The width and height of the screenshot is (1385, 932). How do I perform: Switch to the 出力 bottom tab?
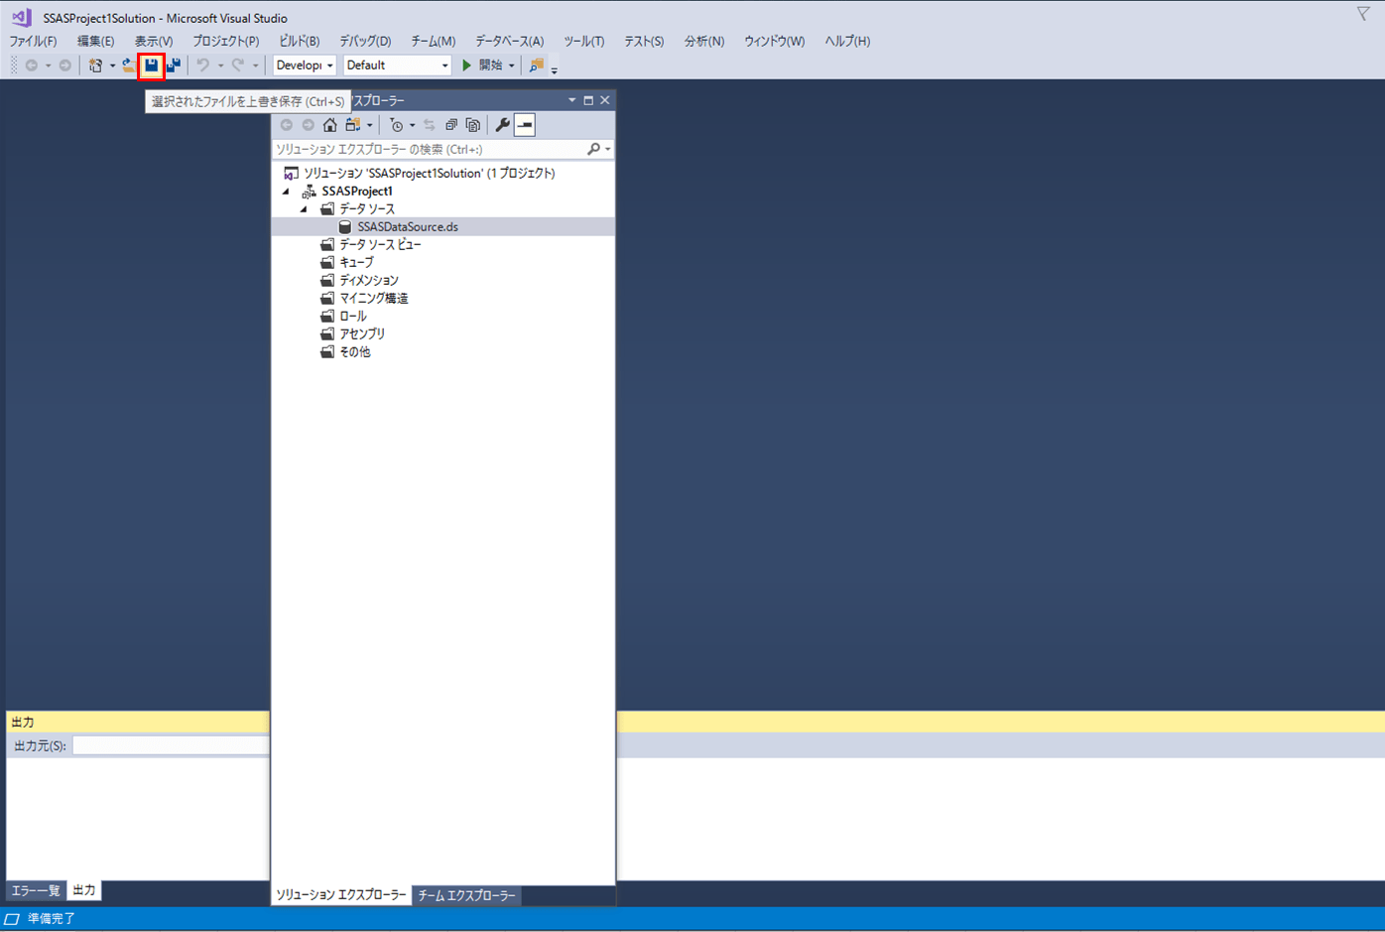click(84, 890)
